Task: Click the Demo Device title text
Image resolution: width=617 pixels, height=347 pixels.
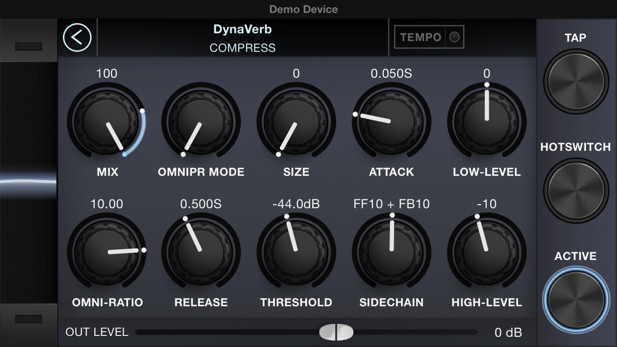Action: tap(303, 9)
